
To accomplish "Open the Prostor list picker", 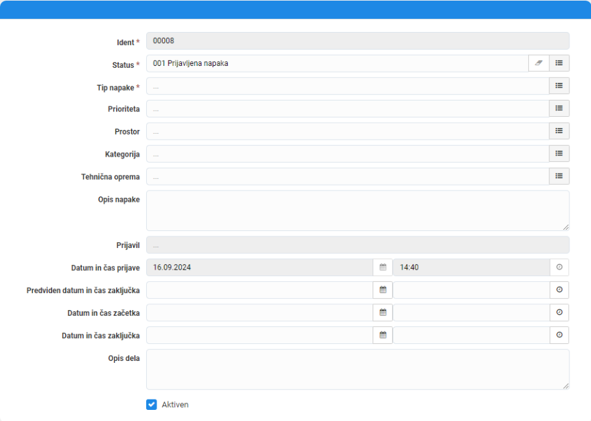I will tap(559, 131).
